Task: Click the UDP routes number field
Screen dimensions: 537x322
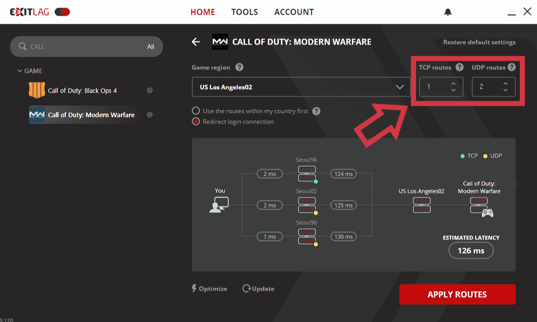Action: pos(493,87)
